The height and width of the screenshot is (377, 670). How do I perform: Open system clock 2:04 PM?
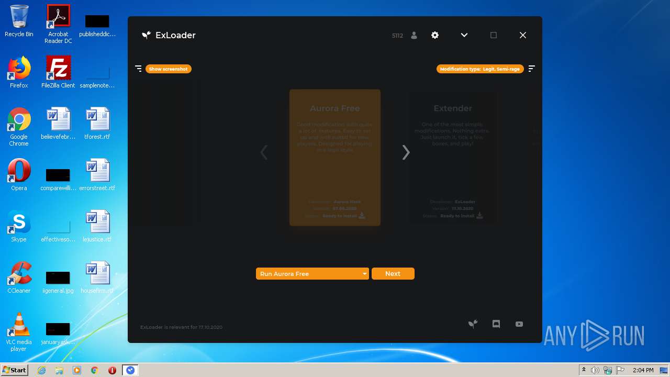point(643,370)
